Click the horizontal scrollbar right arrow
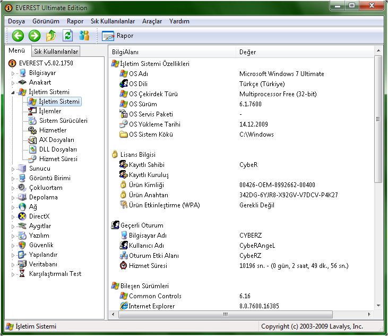 click(369, 314)
